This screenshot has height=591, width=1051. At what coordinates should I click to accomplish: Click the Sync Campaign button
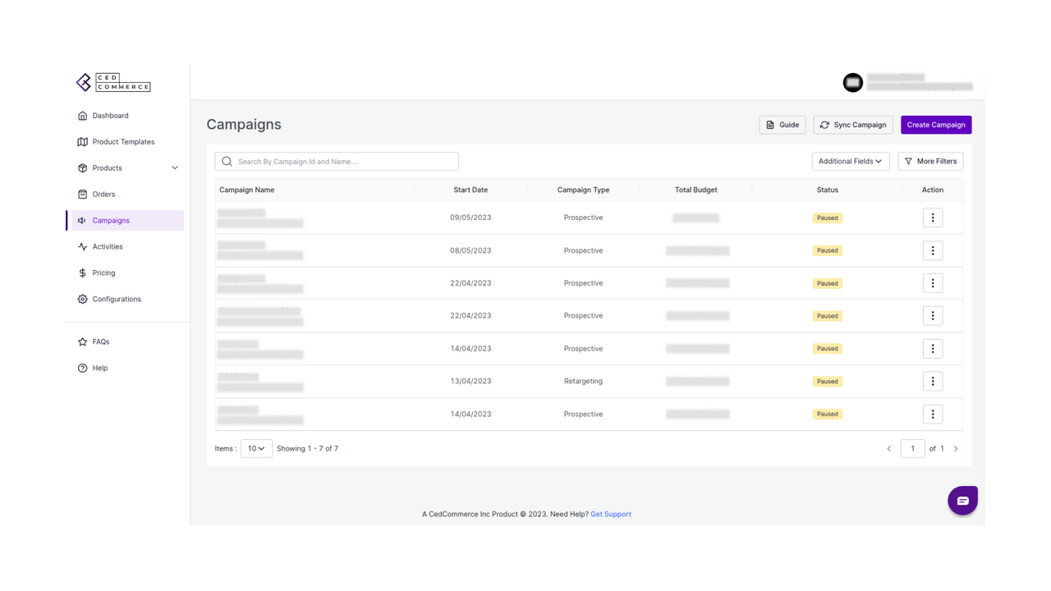pos(853,125)
